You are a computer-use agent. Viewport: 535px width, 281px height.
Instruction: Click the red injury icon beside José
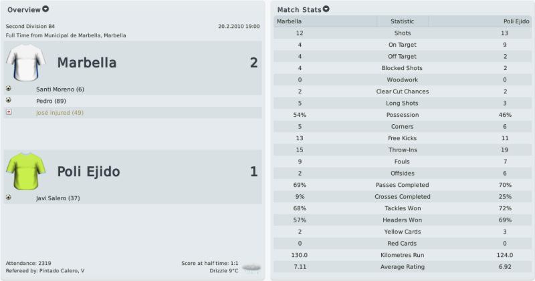[9, 111]
